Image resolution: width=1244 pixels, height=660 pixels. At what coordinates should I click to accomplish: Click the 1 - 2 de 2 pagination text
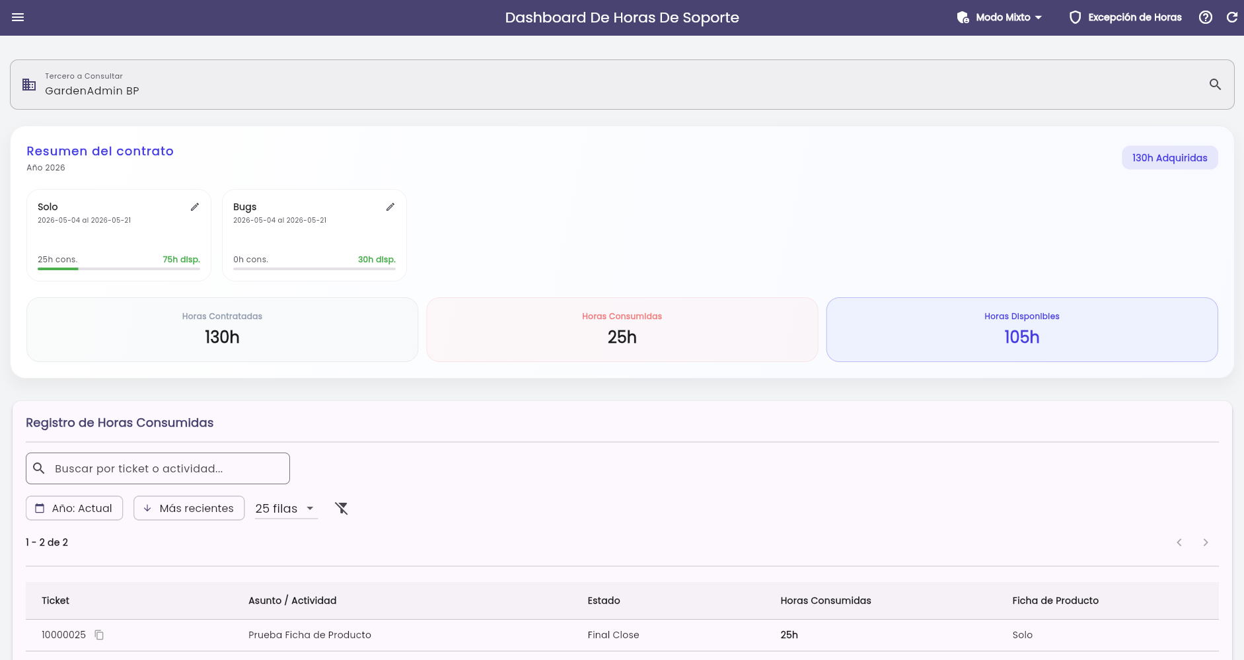tap(47, 542)
